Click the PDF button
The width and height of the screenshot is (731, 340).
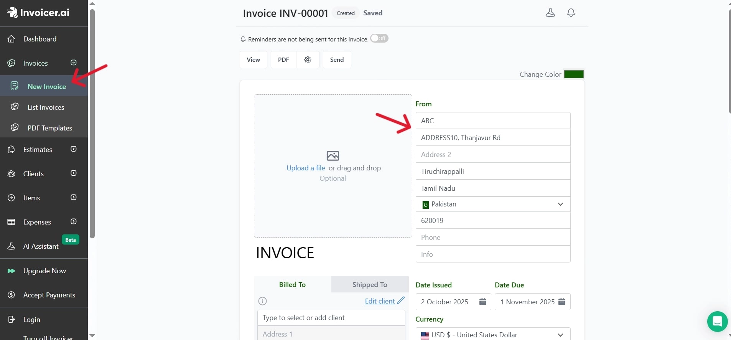coord(283,59)
